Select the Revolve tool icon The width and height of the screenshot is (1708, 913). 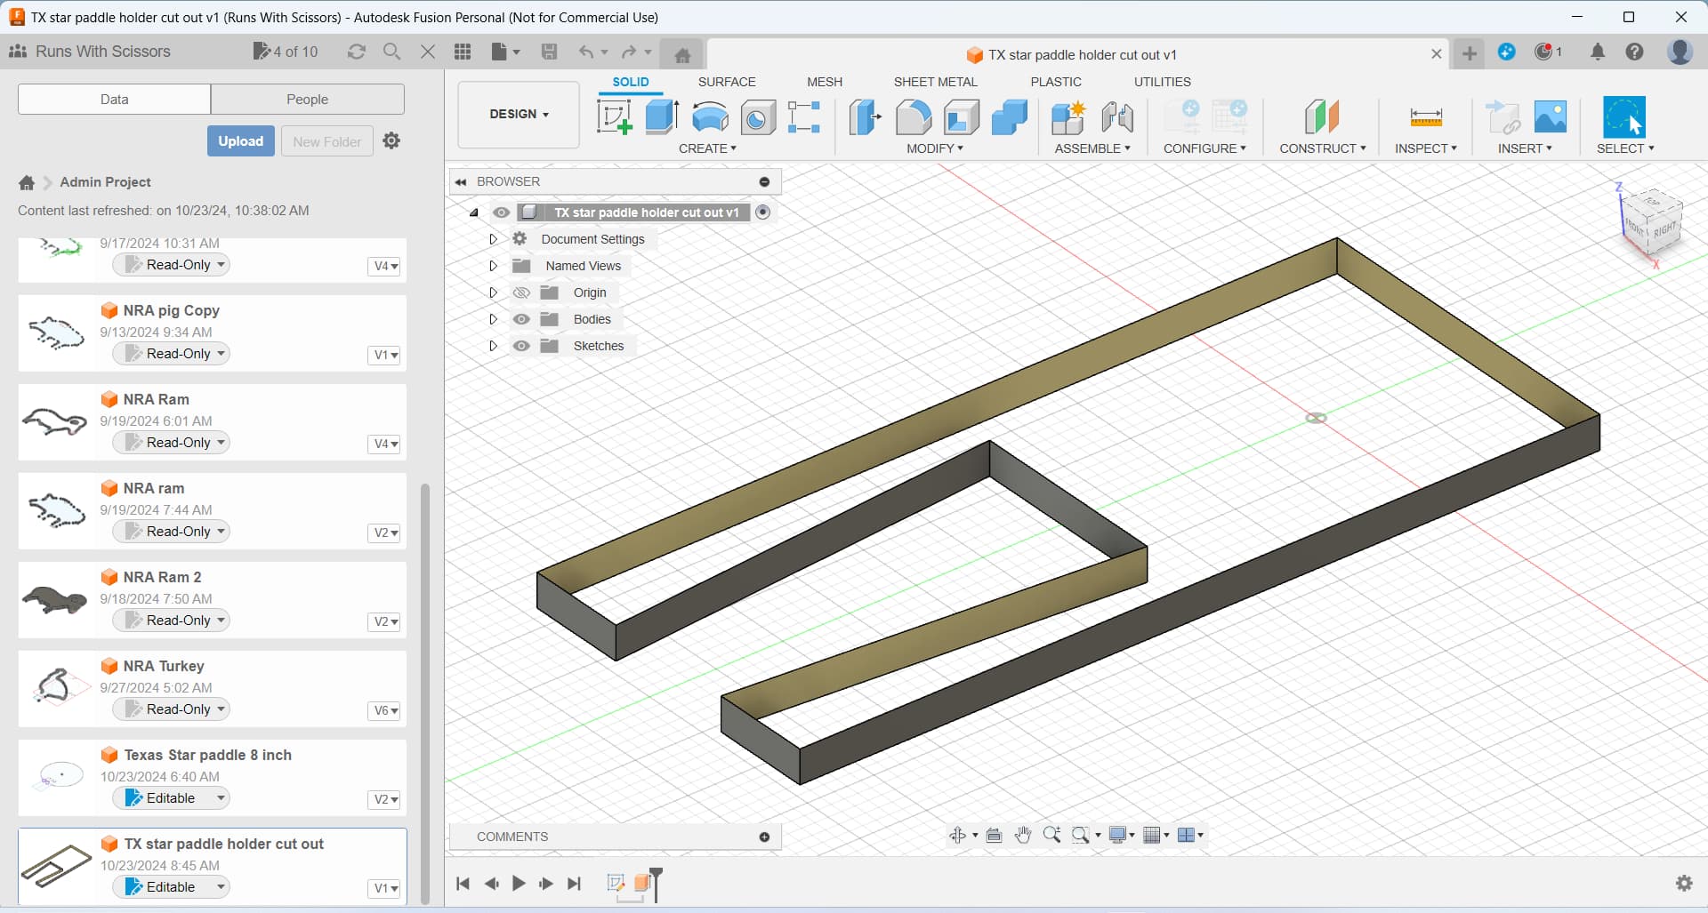[710, 116]
